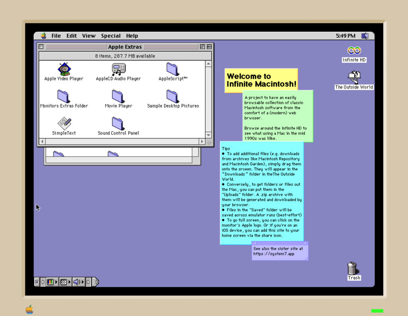Screen dimensions: 408x316
Task: Click the Apple Extras window title bar
Action: [x=125, y=47]
